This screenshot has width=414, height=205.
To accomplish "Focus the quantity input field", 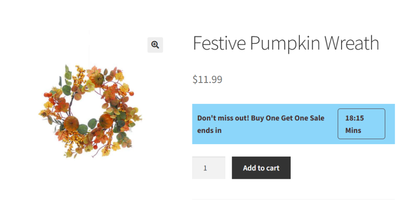I will [x=209, y=168].
